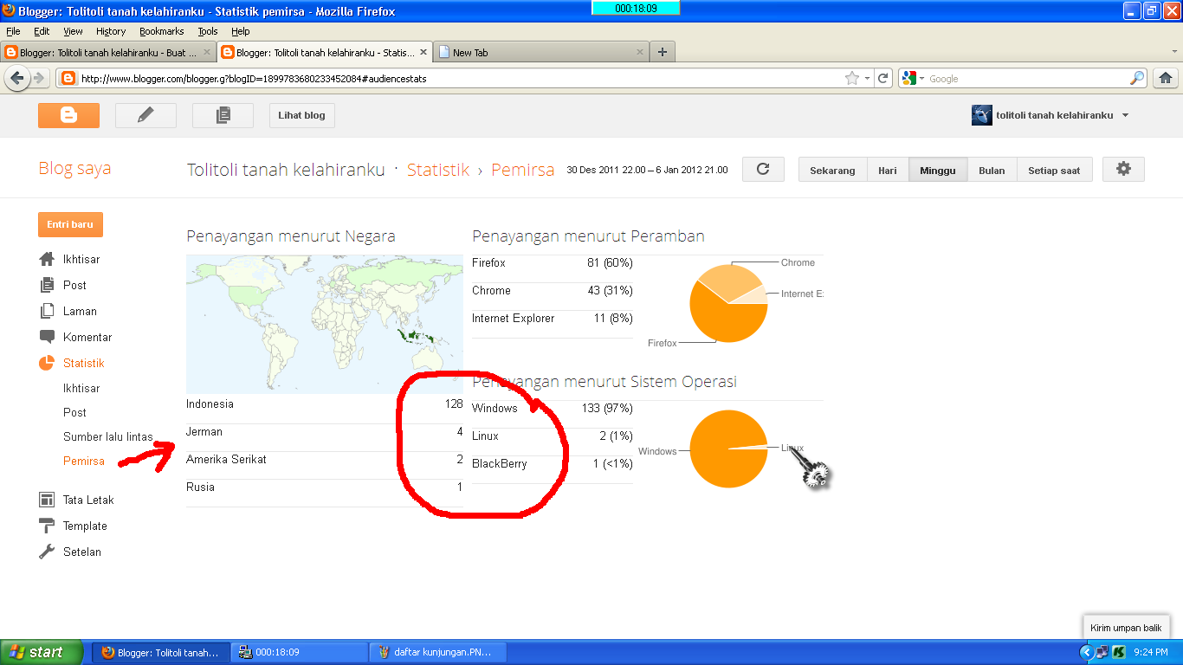Select the Setiap saat time range
The image size is (1183, 665).
click(1054, 170)
